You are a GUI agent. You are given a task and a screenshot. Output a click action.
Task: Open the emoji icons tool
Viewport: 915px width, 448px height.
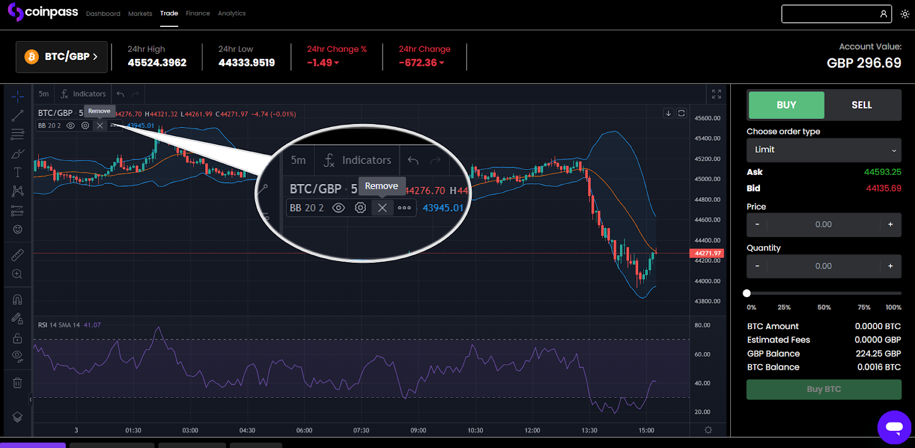tap(18, 229)
